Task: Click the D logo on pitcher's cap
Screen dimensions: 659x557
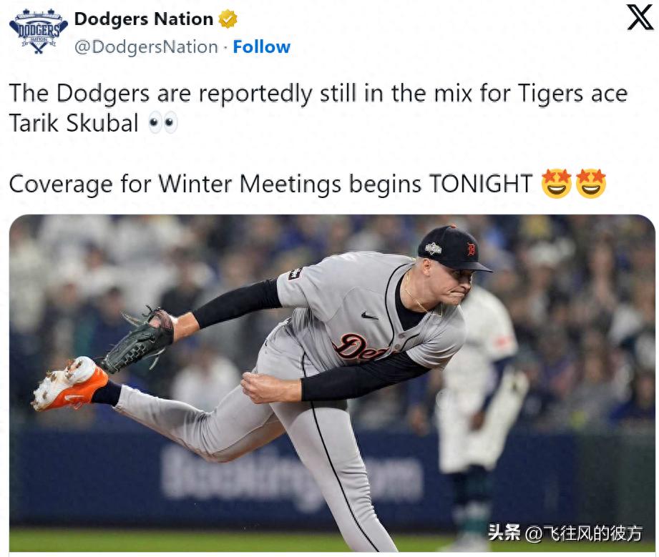Action: click(x=470, y=250)
